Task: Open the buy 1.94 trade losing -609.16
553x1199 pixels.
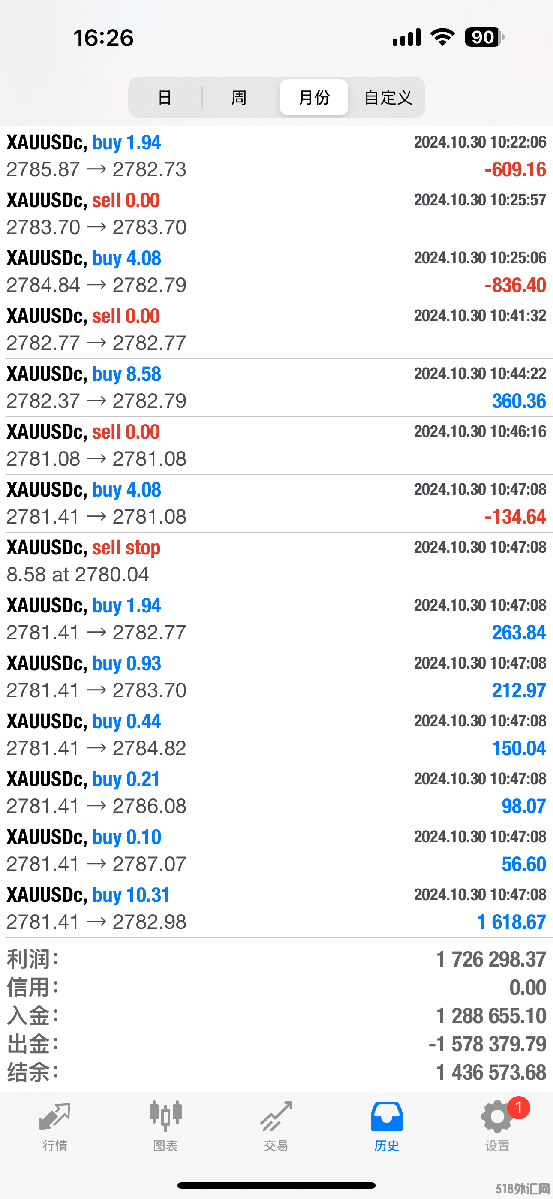Action: 276,156
